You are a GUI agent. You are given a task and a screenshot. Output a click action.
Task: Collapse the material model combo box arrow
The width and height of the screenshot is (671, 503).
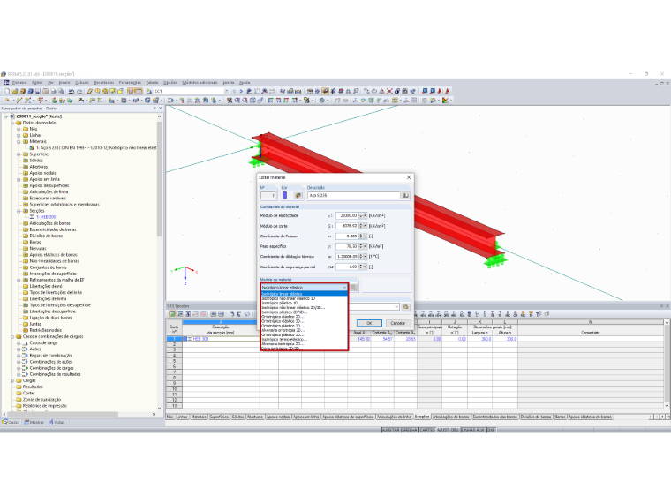coord(344,288)
